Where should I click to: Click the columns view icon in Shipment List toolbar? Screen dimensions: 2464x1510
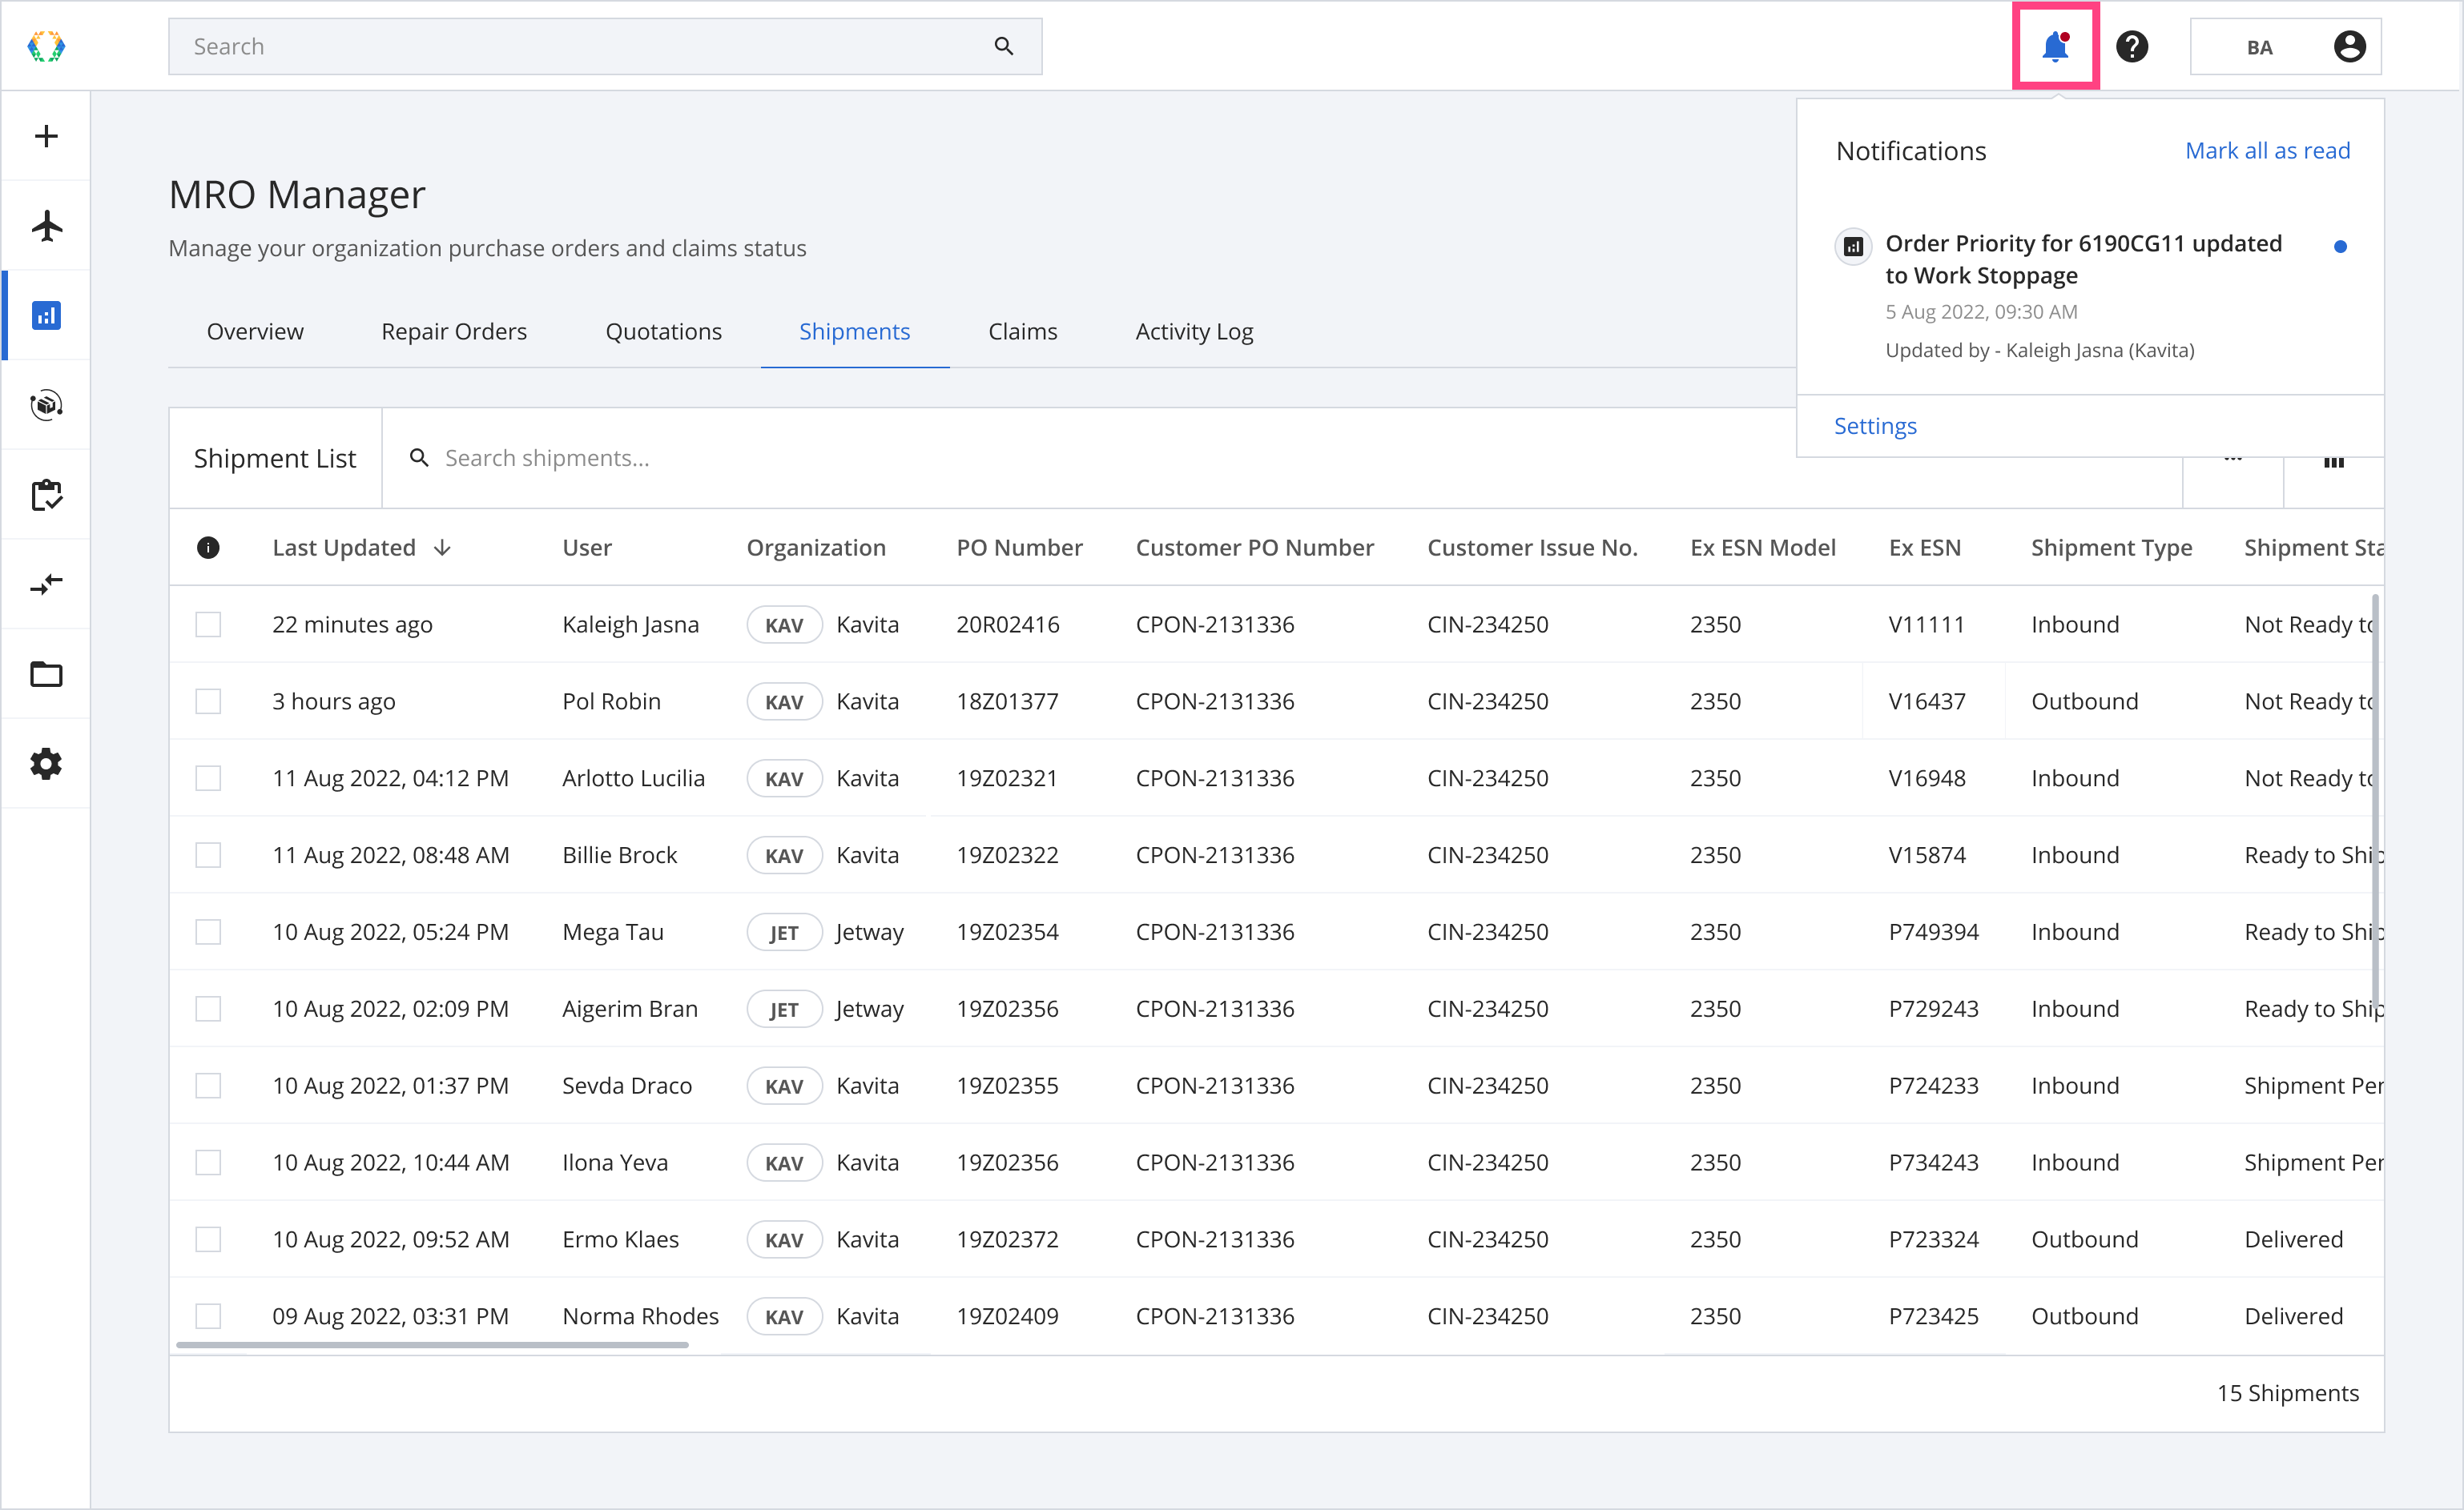point(2334,462)
